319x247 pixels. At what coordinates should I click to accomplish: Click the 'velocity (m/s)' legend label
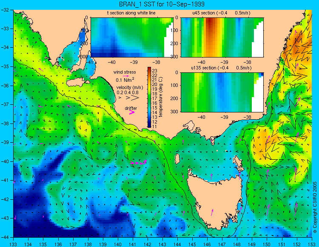(130, 87)
